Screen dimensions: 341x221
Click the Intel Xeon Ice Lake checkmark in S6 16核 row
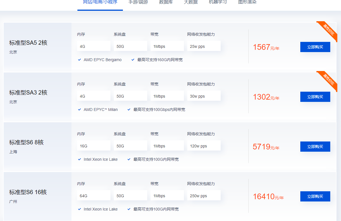(79, 209)
